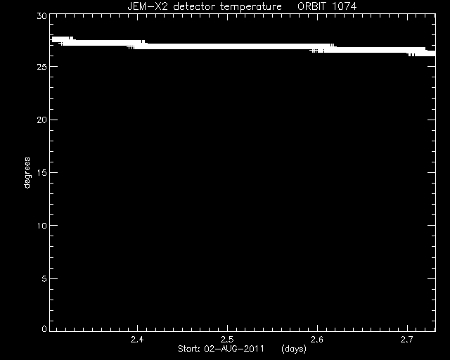Click the x-axis tick label 2.6
Viewport: 450px width, 360px height.
(317, 340)
